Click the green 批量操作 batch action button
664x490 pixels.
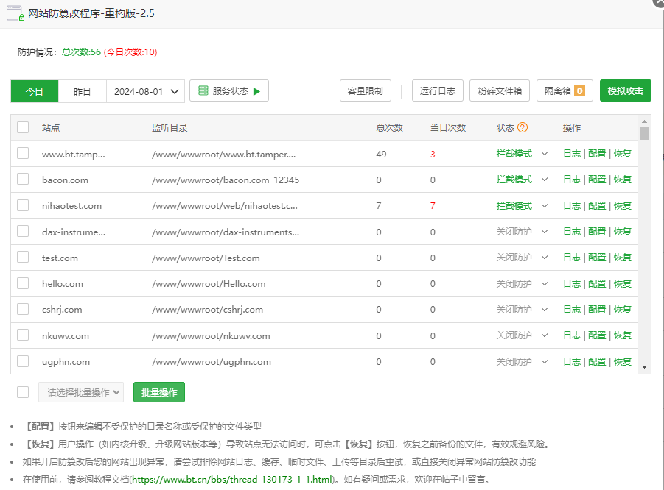point(158,392)
